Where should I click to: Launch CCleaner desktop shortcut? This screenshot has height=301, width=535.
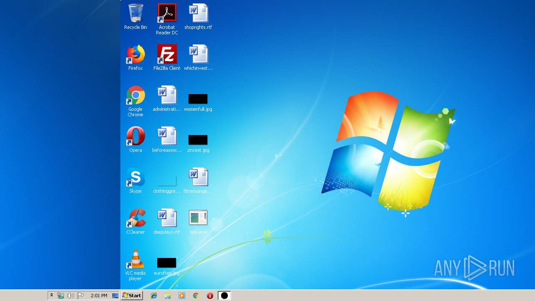(x=135, y=222)
